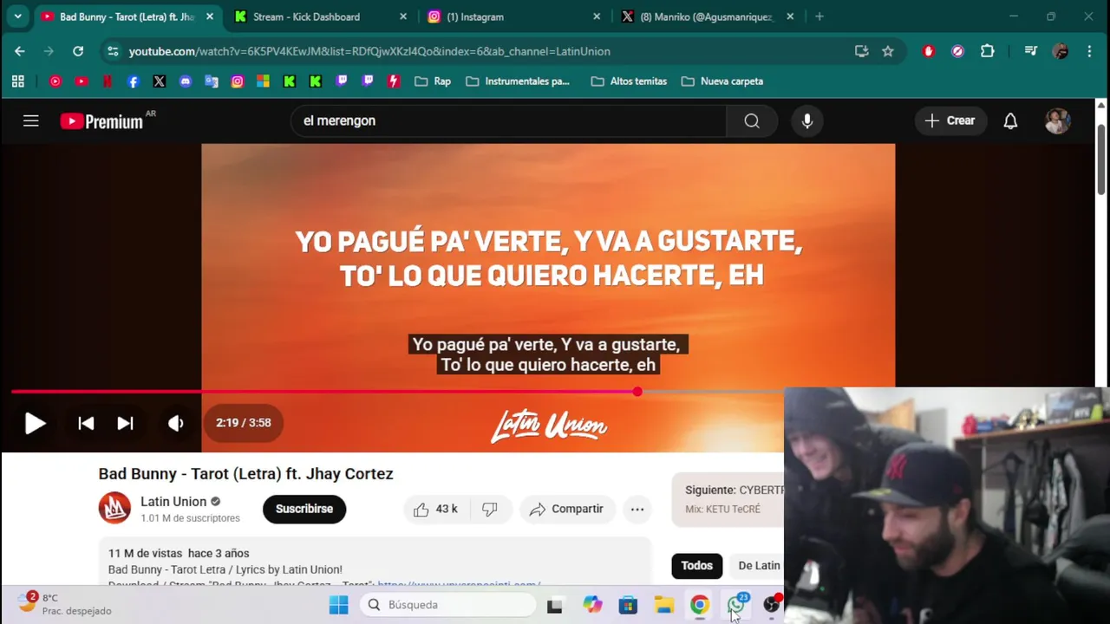Open Chrome three-dot menu
The height and width of the screenshot is (624, 1110).
tap(1089, 51)
